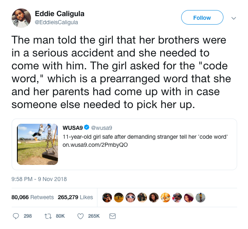
Task: Click the retweet arrows icon
Action: pos(48,216)
